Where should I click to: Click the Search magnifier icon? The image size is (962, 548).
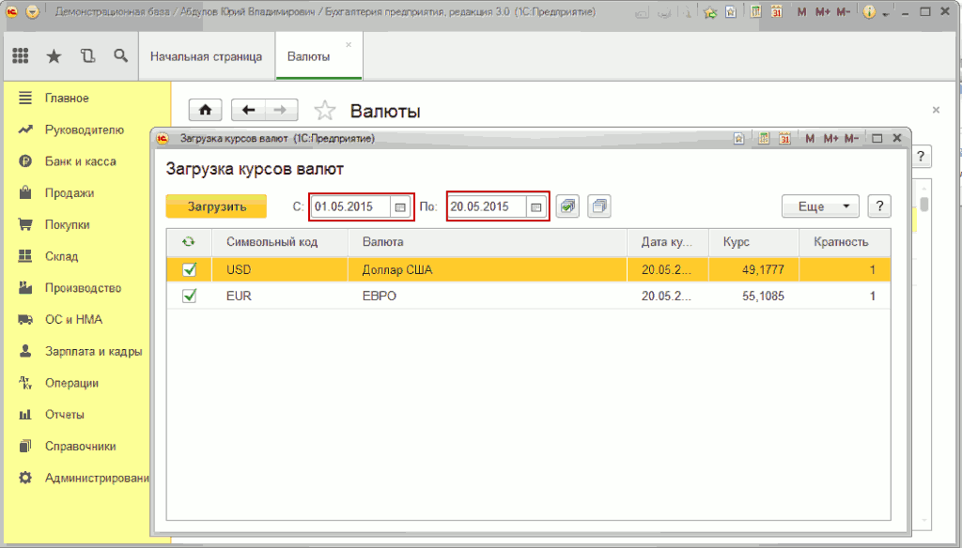click(x=121, y=55)
